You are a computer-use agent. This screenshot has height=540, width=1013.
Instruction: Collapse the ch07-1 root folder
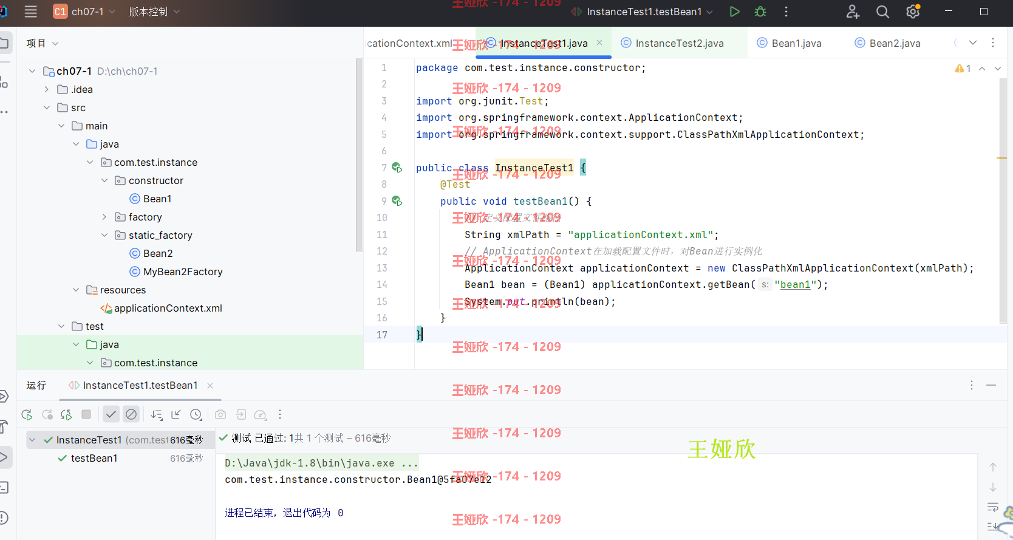pyautogui.click(x=32, y=71)
